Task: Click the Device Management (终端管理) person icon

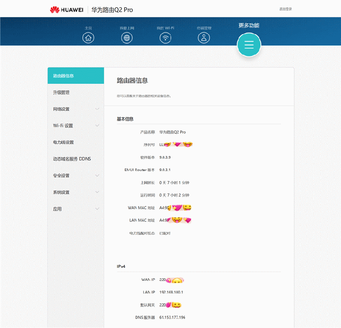Action: pos(204,38)
